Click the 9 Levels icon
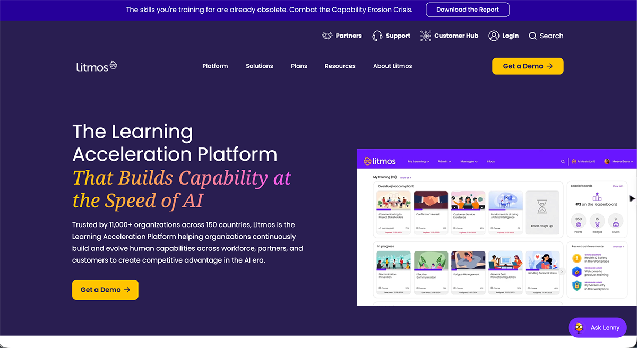Screen dimensions: 637x348 point(616,224)
